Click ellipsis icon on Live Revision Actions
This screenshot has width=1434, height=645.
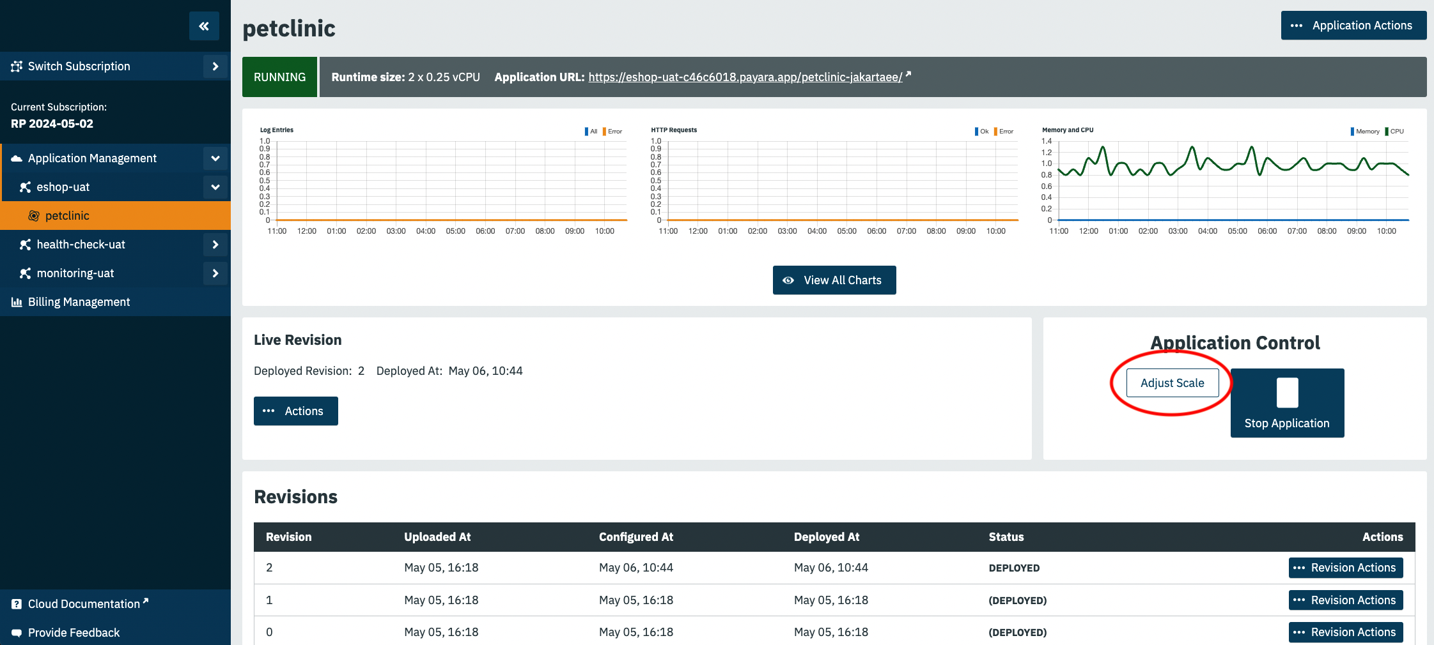(x=269, y=411)
